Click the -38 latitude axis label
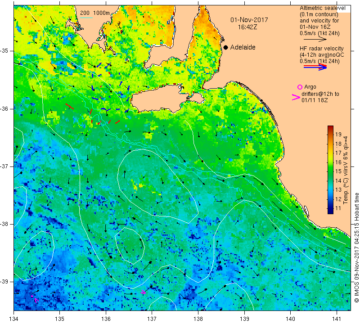 click(x=4, y=224)
